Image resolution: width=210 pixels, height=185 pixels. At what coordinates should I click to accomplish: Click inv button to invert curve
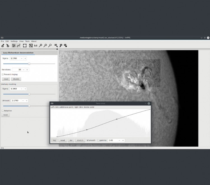pyautogui.click(x=71, y=140)
